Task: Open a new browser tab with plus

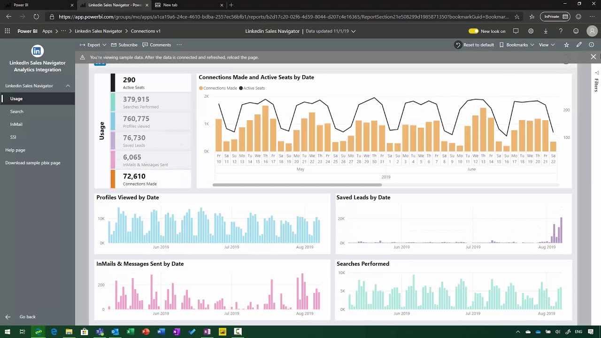Action: (231, 5)
